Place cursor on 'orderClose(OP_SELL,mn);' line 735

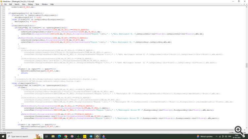pyautogui.click(x=23, y=7)
